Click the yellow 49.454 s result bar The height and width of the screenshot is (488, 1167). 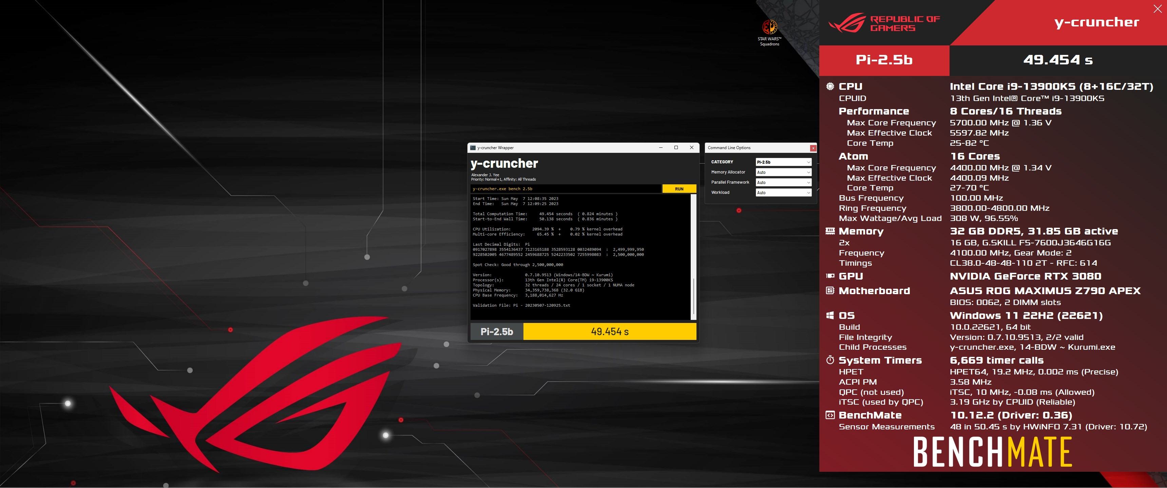pos(610,331)
